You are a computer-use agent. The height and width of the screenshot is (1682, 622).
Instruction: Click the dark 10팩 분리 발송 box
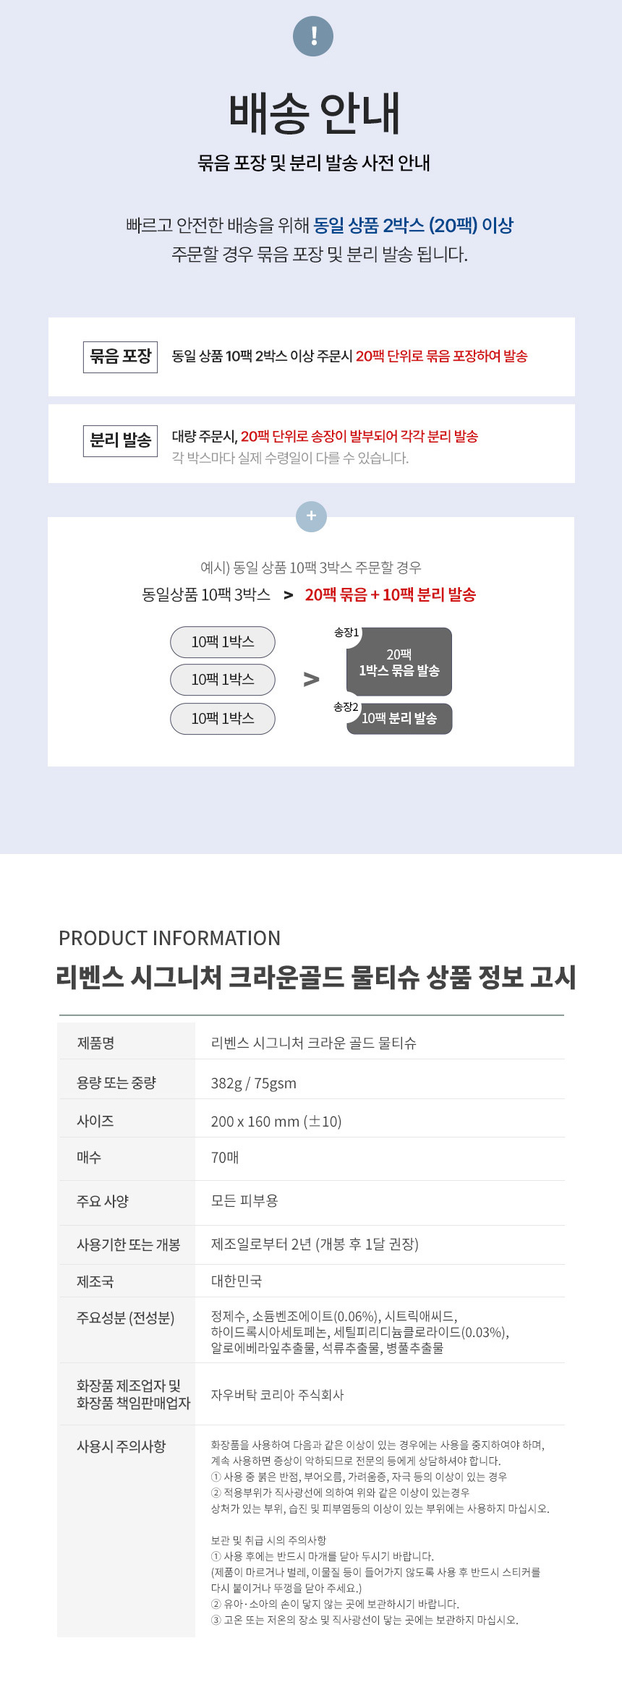tap(400, 719)
